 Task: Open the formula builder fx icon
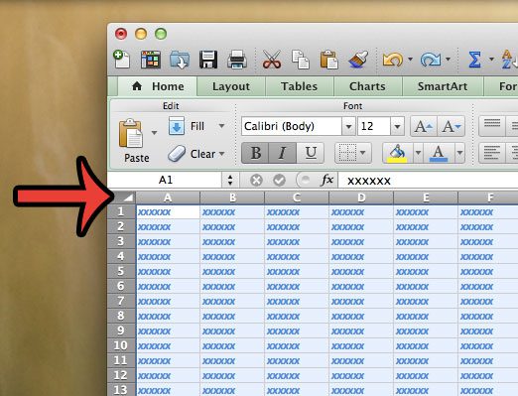click(327, 180)
